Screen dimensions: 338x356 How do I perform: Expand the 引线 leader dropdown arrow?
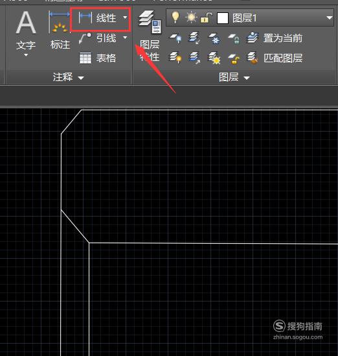coord(125,38)
